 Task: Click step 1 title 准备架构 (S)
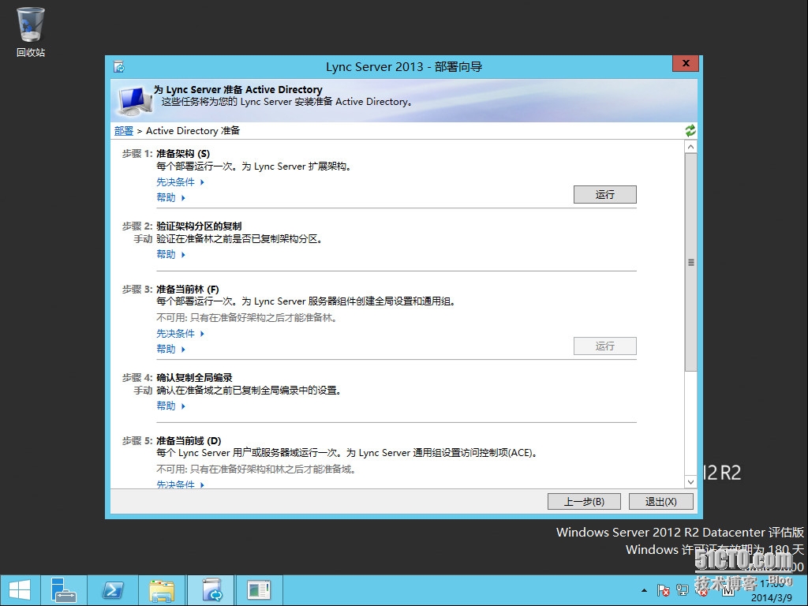point(183,154)
